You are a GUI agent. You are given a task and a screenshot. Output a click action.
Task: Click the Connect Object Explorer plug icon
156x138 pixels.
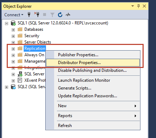pos(29,15)
